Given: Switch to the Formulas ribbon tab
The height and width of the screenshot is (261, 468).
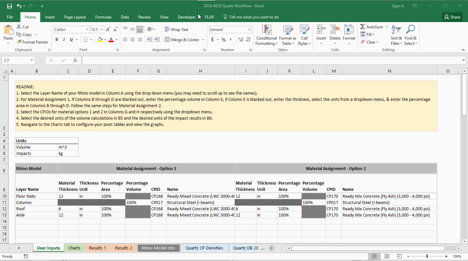Looking at the screenshot, I should [x=103, y=17].
